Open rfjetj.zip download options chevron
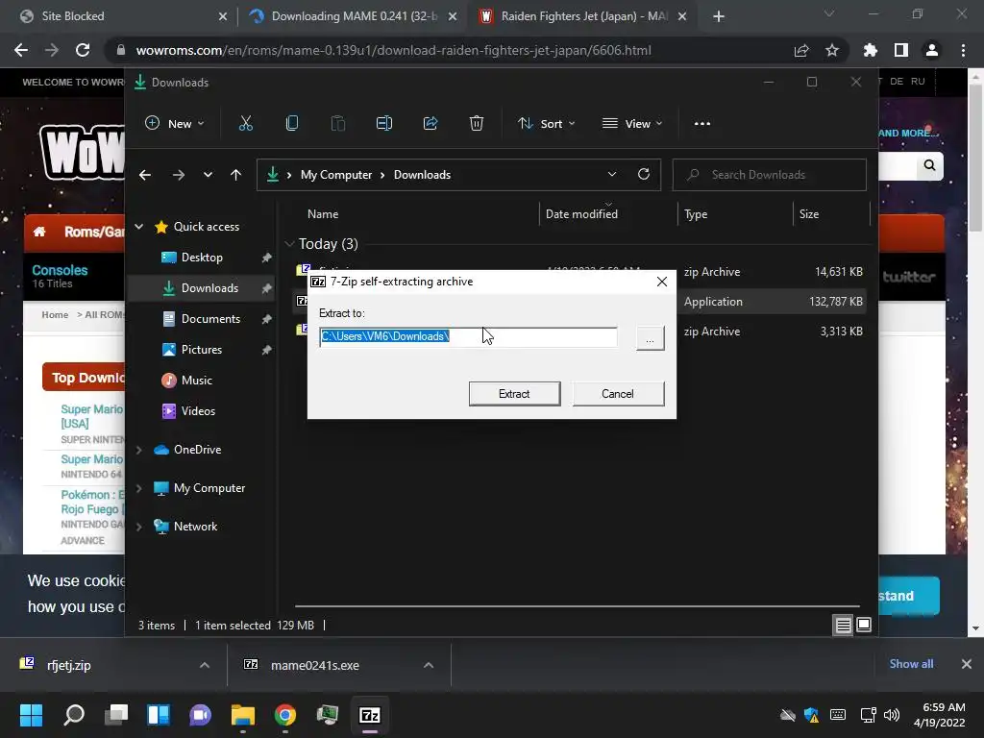The height and width of the screenshot is (738, 984). [x=205, y=665]
